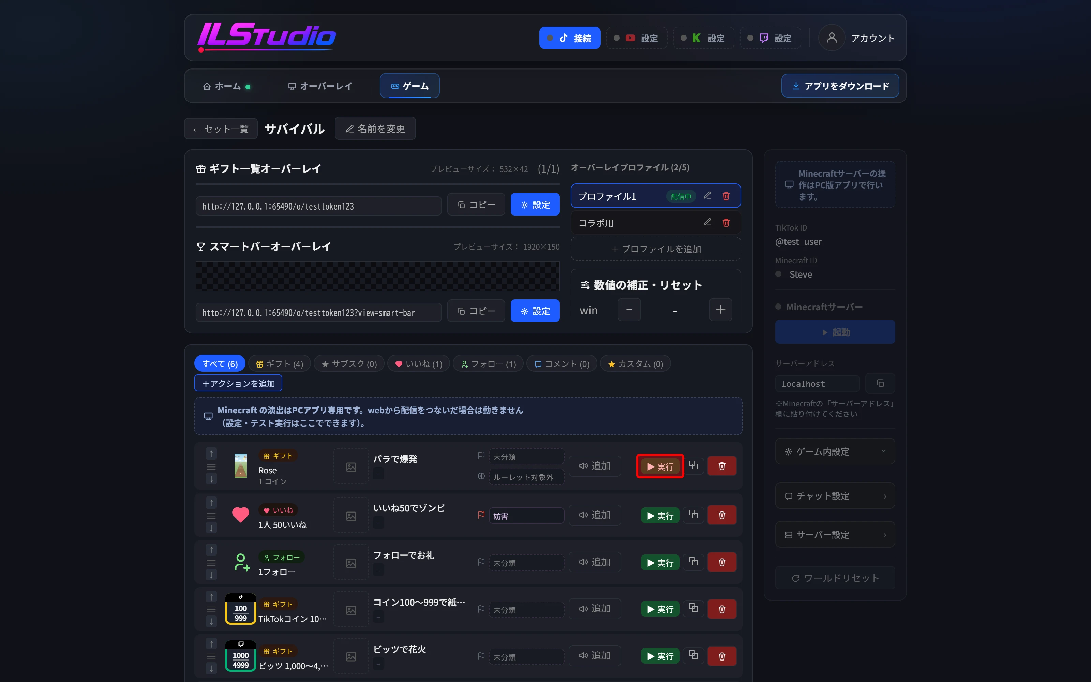Click ワールドリセット button
Viewport: 1091px width, 682px height.
[835, 578]
